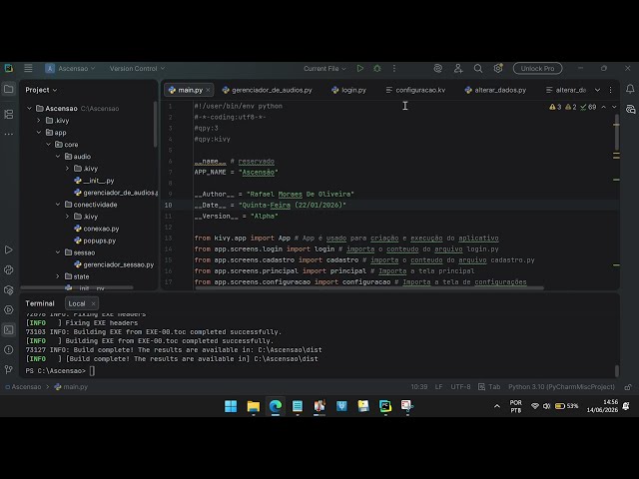Click the editor vertical scrollbar
Viewport: 639px width, 479px height.
click(617, 133)
